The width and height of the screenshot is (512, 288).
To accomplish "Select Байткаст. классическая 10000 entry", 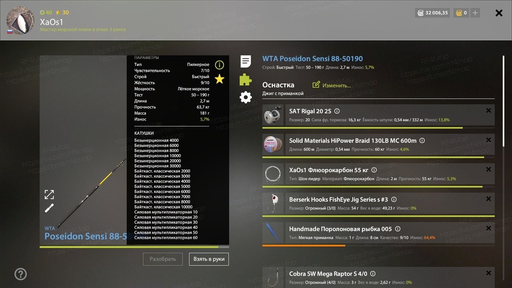I will (163, 207).
